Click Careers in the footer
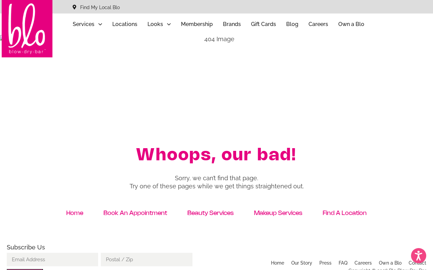 tap(363, 263)
